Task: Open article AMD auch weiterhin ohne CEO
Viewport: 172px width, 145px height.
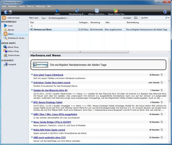Action: (x=50, y=137)
